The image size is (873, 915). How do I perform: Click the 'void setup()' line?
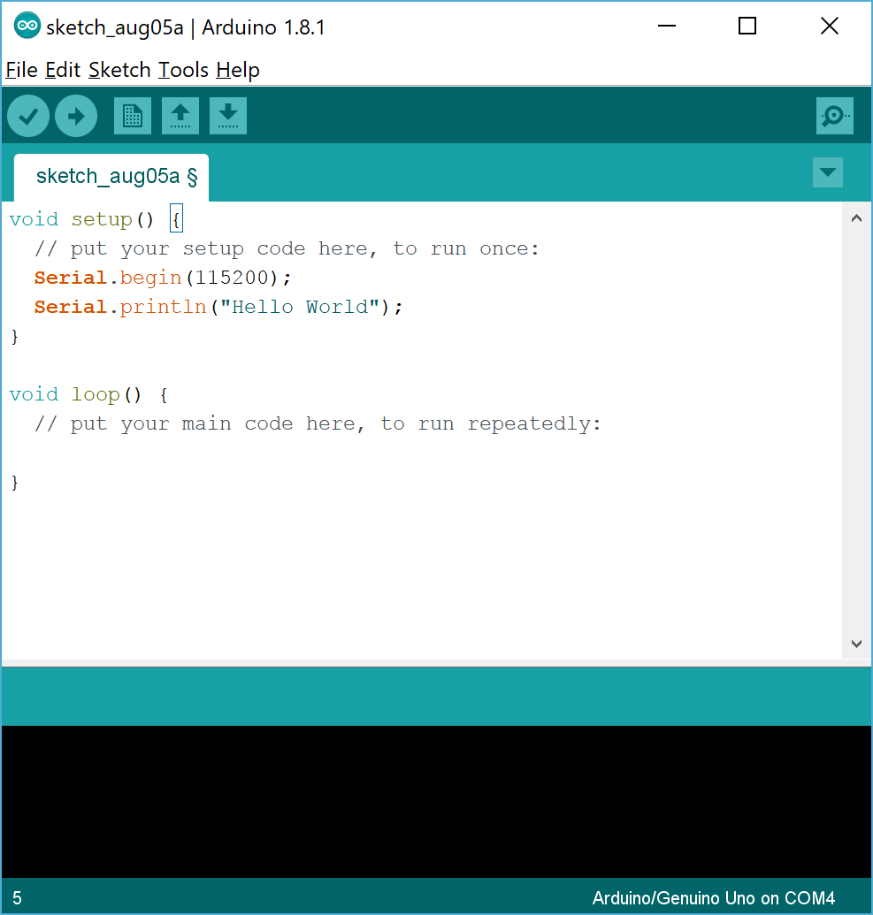tap(96, 219)
